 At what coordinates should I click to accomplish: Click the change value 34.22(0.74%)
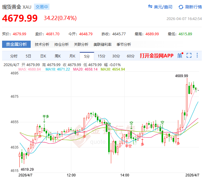pyautogui.click(x=60, y=18)
